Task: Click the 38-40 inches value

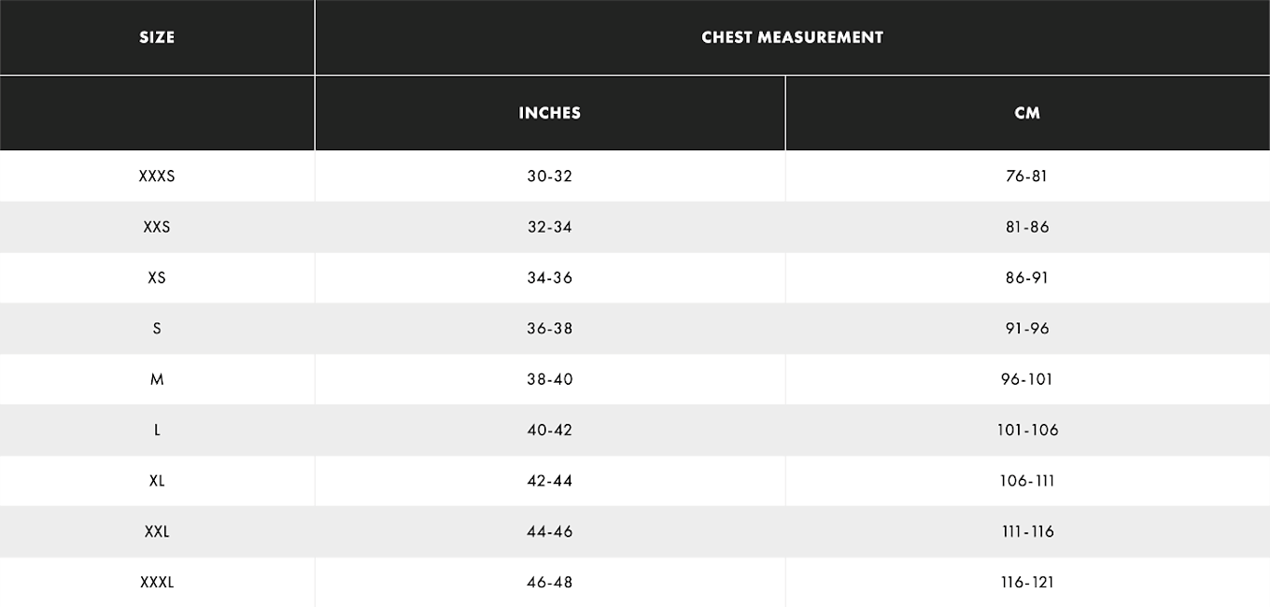Action: (550, 379)
